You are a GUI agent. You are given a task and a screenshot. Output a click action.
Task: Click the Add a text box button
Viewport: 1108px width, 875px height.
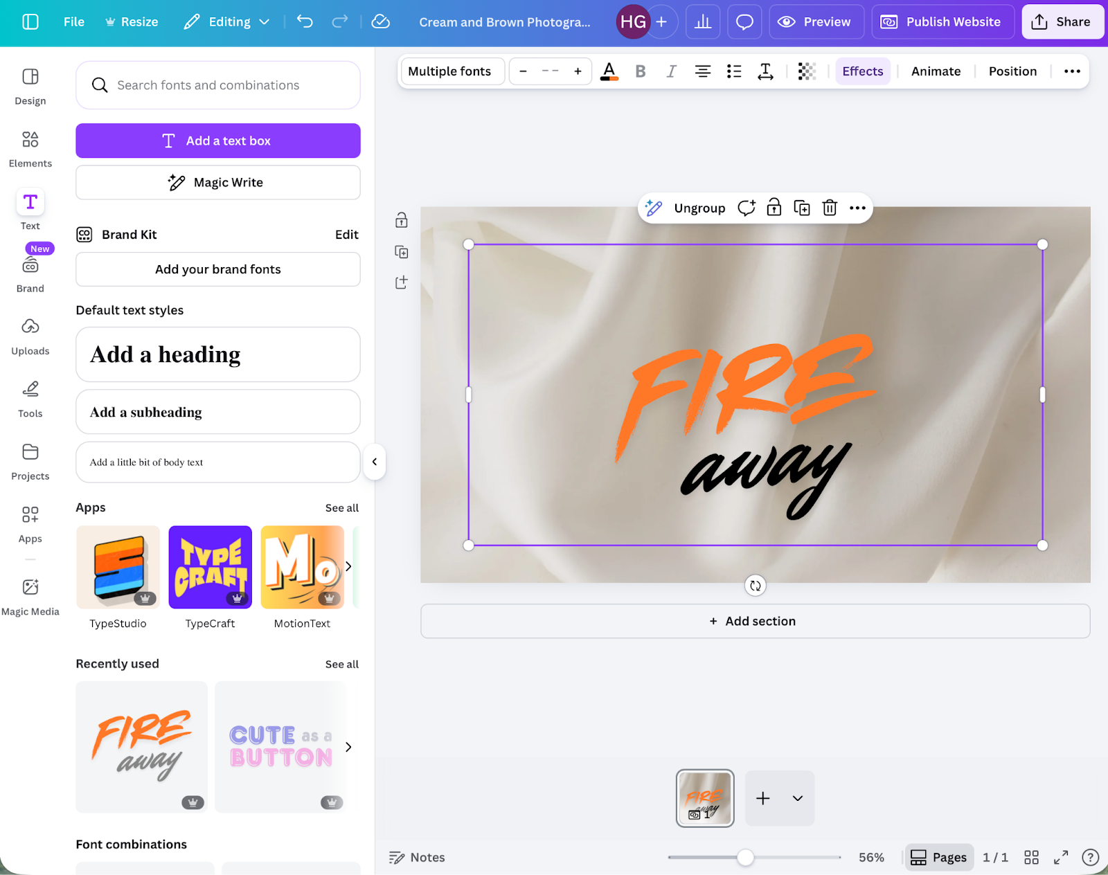coord(217,141)
